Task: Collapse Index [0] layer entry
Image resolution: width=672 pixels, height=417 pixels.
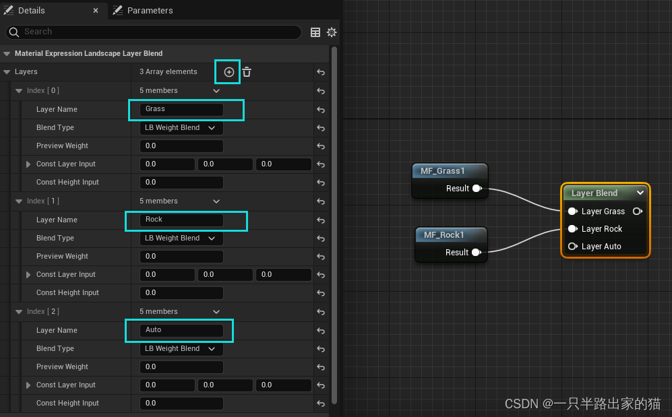Action: click(19, 91)
